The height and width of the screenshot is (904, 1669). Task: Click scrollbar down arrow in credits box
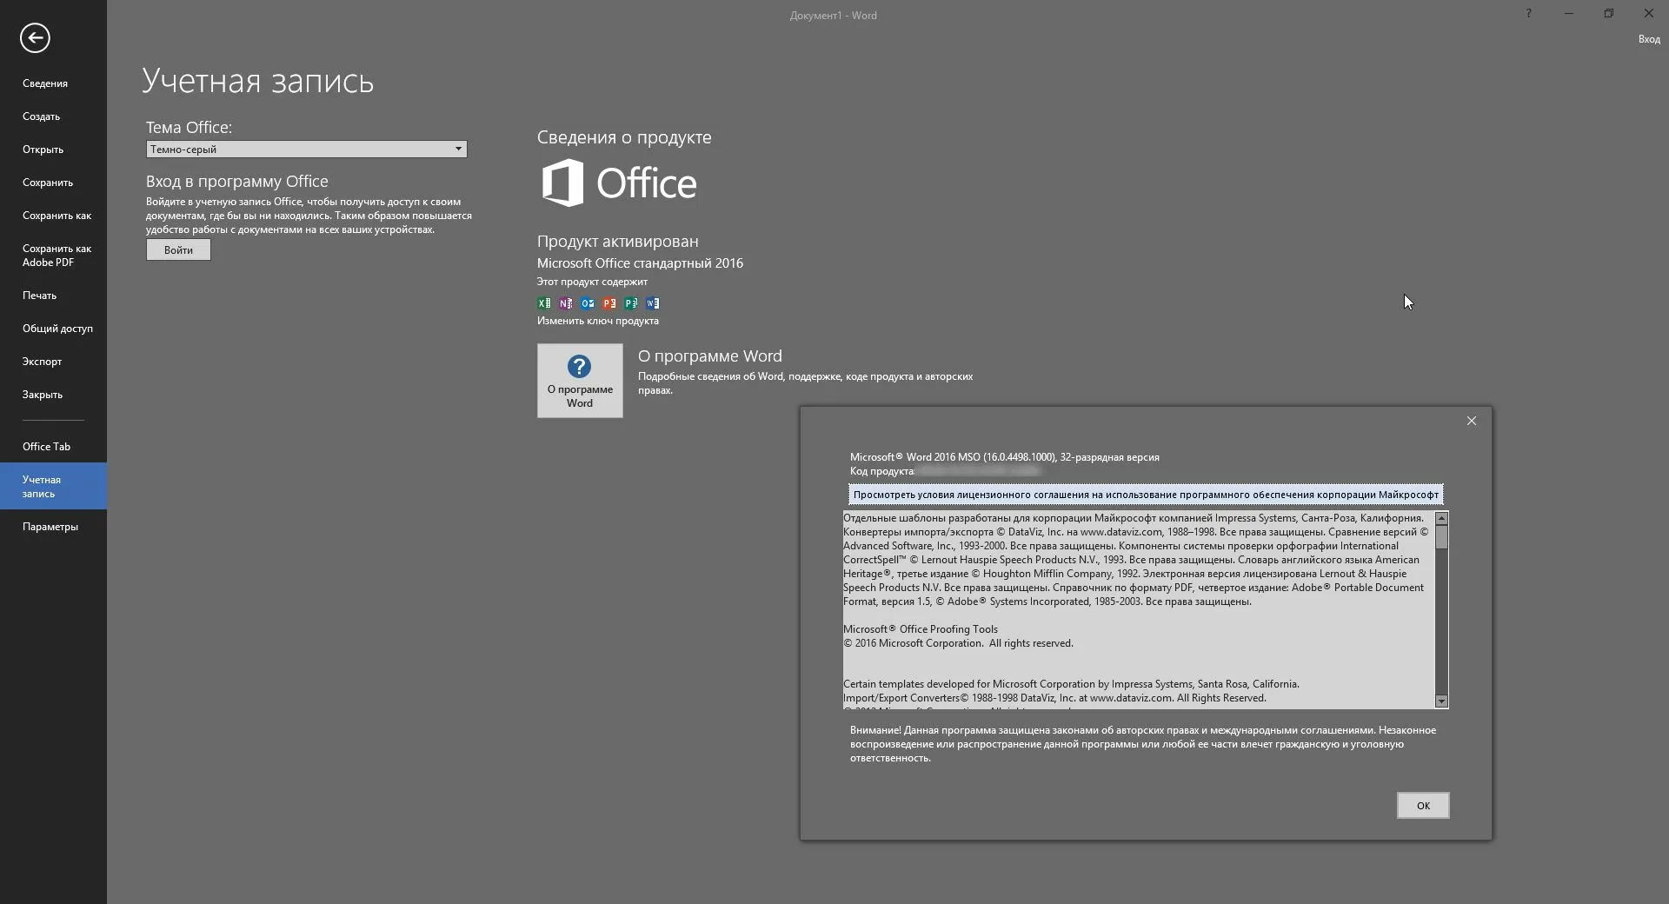pos(1441,701)
